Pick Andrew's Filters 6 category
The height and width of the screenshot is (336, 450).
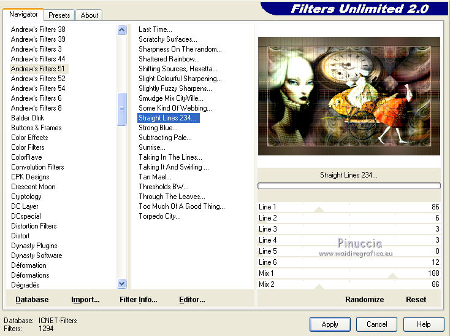(x=36, y=98)
